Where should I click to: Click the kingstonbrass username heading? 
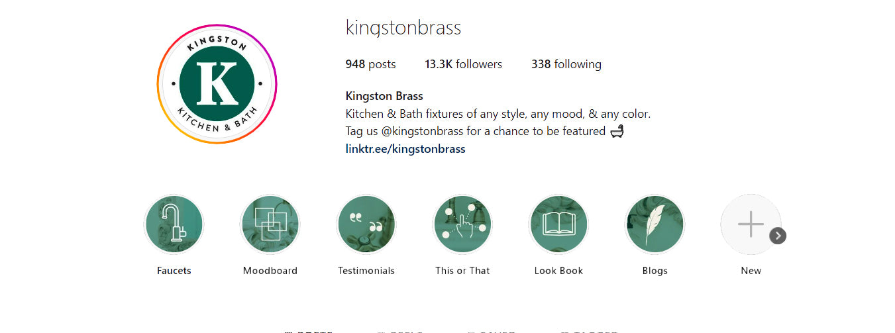(403, 28)
